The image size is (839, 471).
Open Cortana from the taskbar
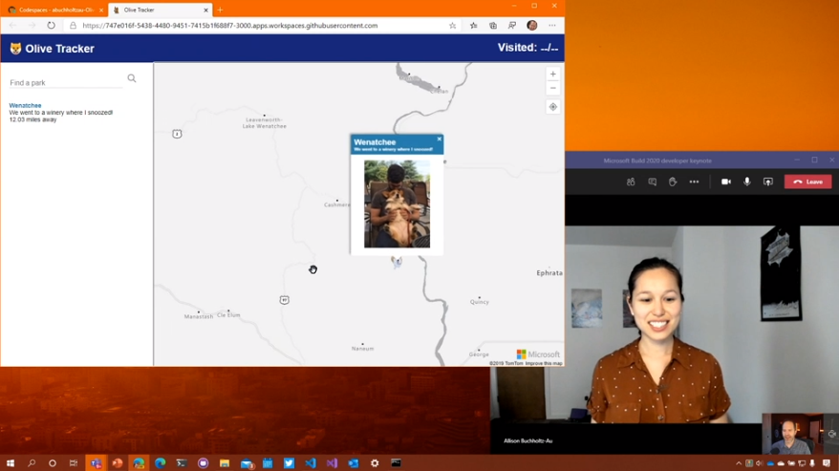pos(53,463)
